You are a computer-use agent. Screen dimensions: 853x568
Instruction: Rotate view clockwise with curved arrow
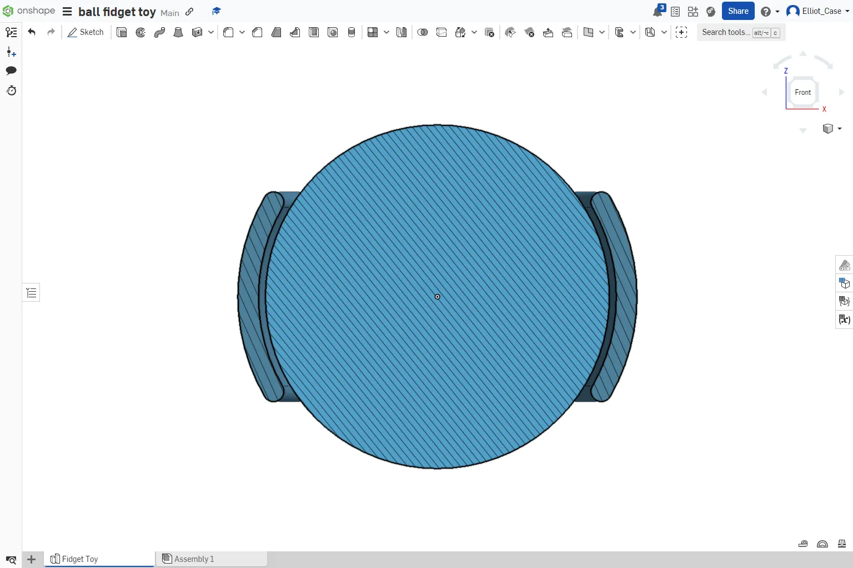(x=824, y=61)
